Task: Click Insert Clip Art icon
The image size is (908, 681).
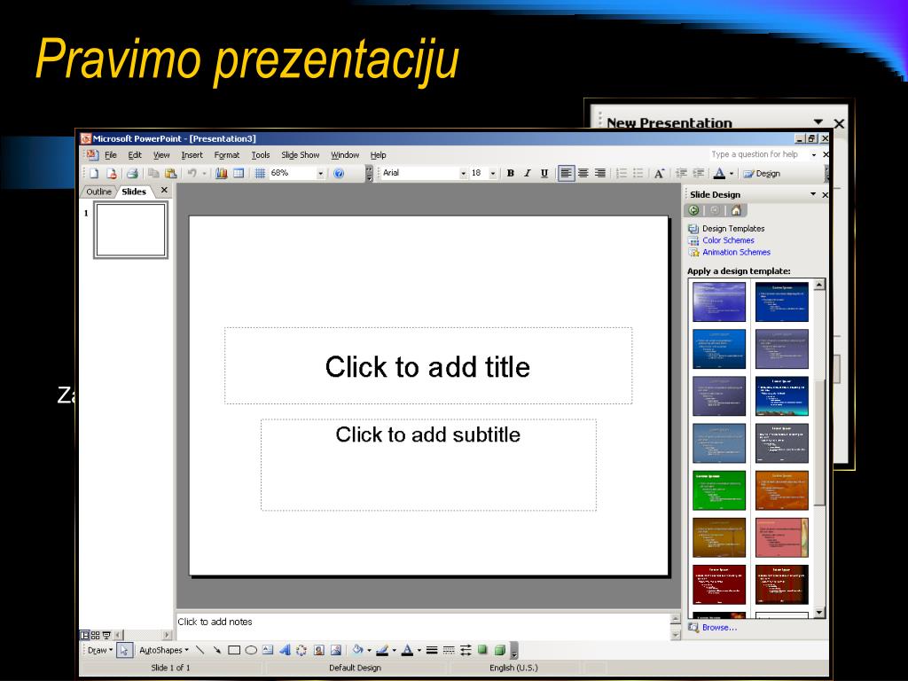Action: [x=318, y=650]
